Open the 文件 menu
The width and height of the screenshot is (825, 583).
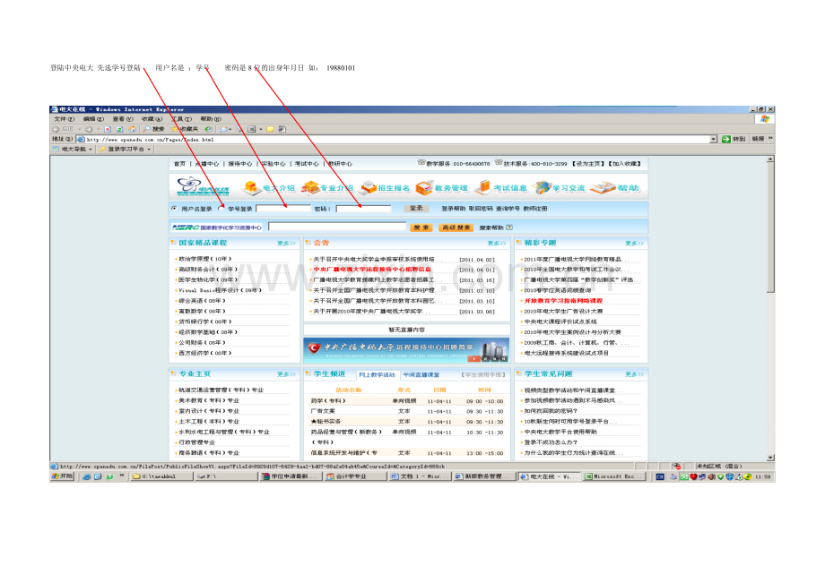(x=65, y=119)
